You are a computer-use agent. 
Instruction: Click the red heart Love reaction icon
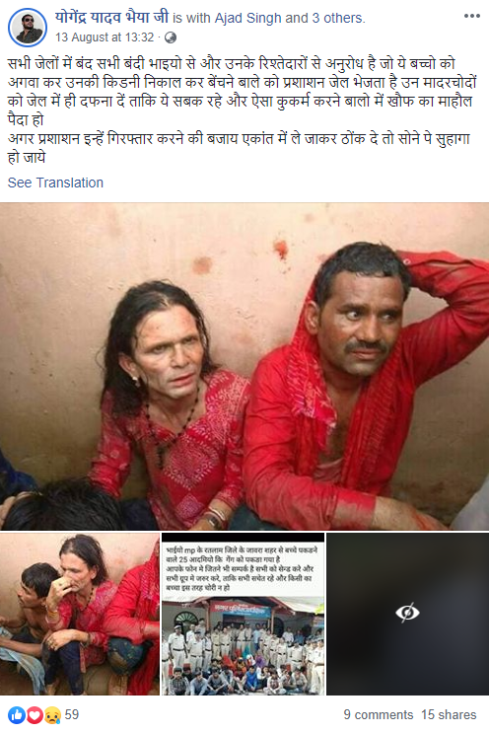click(x=35, y=714)
